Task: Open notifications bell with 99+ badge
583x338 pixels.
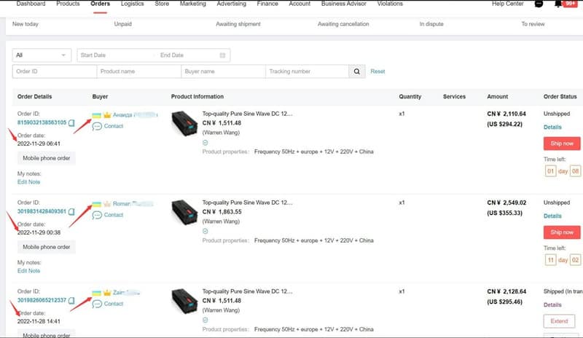Action: click(560, 4)
